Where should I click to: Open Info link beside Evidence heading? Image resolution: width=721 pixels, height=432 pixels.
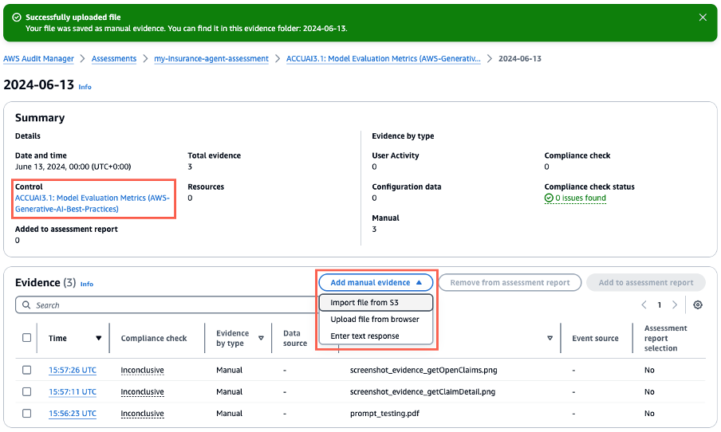(x=87, y=284)
